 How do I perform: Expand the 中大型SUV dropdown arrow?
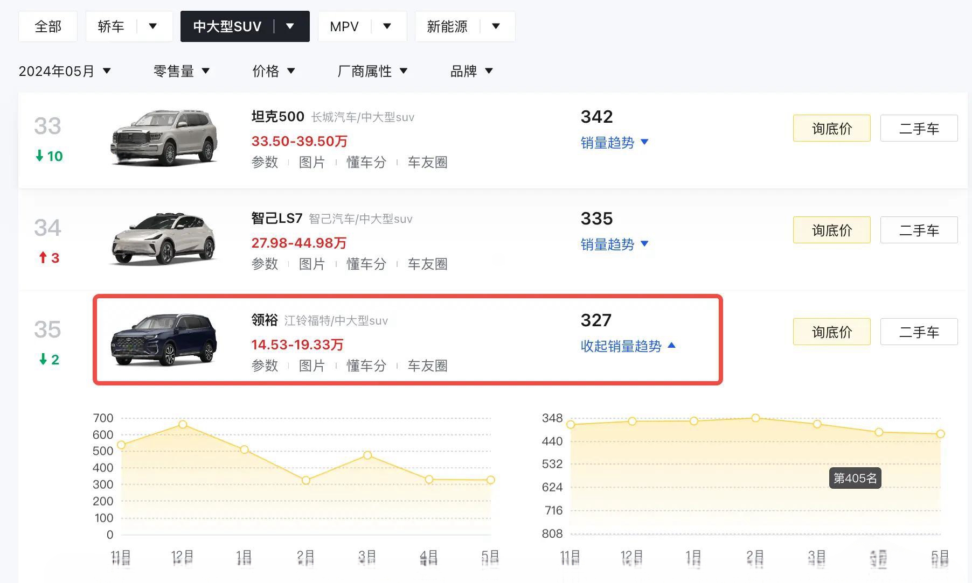pos(290,26)
